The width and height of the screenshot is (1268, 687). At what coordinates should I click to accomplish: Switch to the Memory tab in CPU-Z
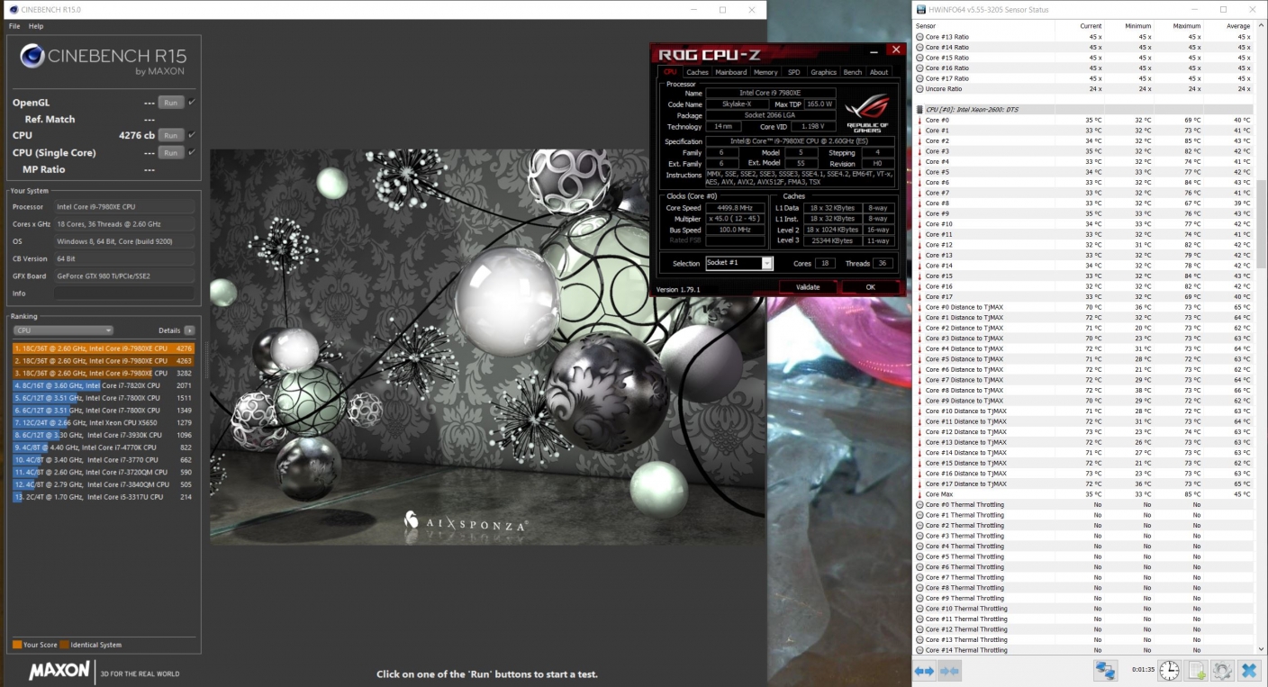pyautogui.click(x=765, y=72)
